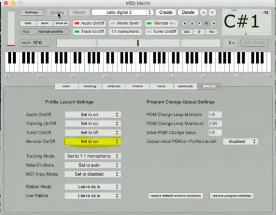The height and width of the screenshot is (215, 276).
Task: Click the P round button
Action: pyautogui.click(x=199, y=23)
